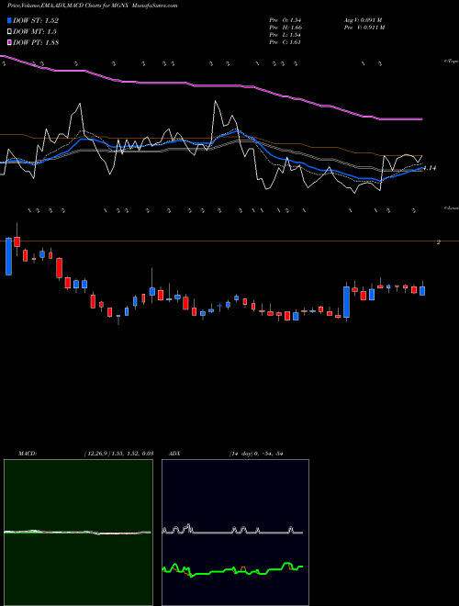Click the blue DOW ST legend swatch

tap(9, 20)
